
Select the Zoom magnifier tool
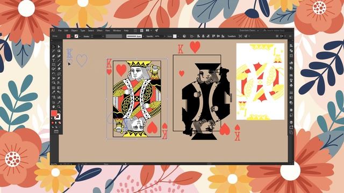click(x=59, y=107)
